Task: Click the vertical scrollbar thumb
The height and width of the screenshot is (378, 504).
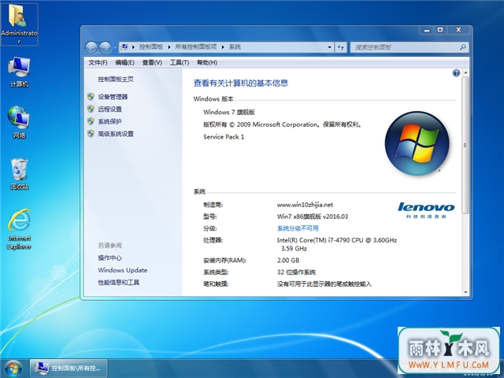Action: point(465,145)
